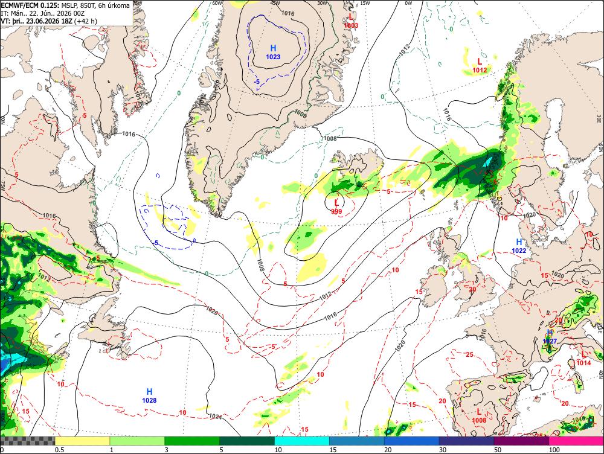The height and width of the screenshot is (454, 604).
Task: Click the magenta 100 legend swatch
Action: (x=576, y=441)
